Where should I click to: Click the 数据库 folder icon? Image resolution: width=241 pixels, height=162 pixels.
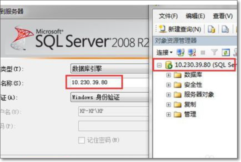[178, 75]
